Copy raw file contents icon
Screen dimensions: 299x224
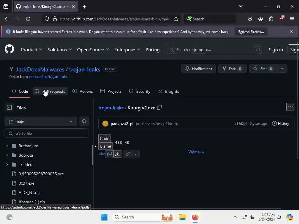109,154
